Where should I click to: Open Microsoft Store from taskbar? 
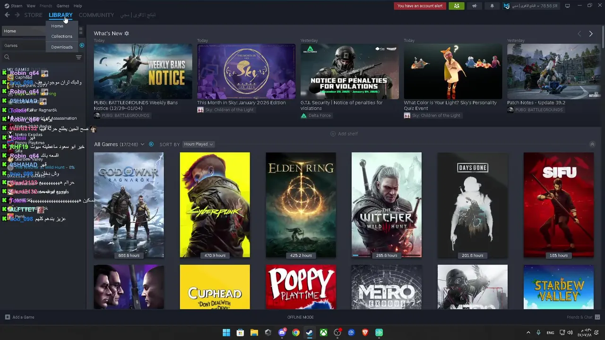pos(240,332)
